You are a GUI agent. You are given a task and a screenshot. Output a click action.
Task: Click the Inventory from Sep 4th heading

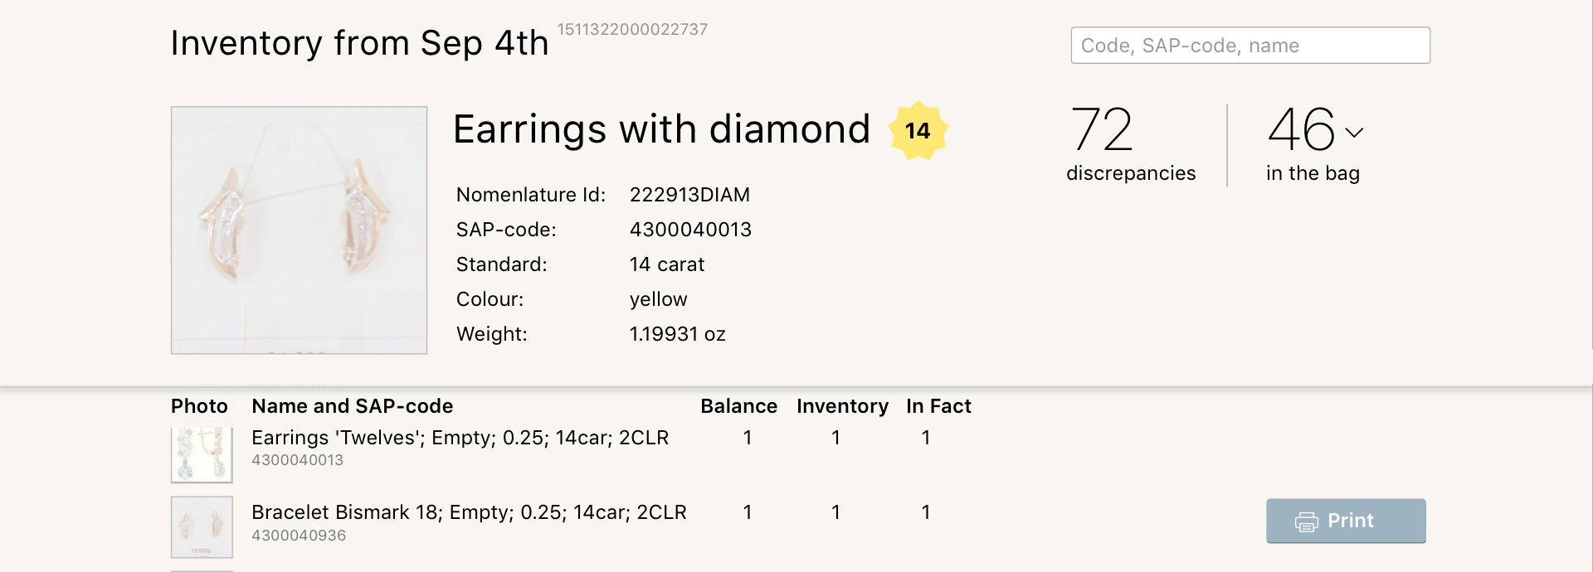click(x=359, y=43)
